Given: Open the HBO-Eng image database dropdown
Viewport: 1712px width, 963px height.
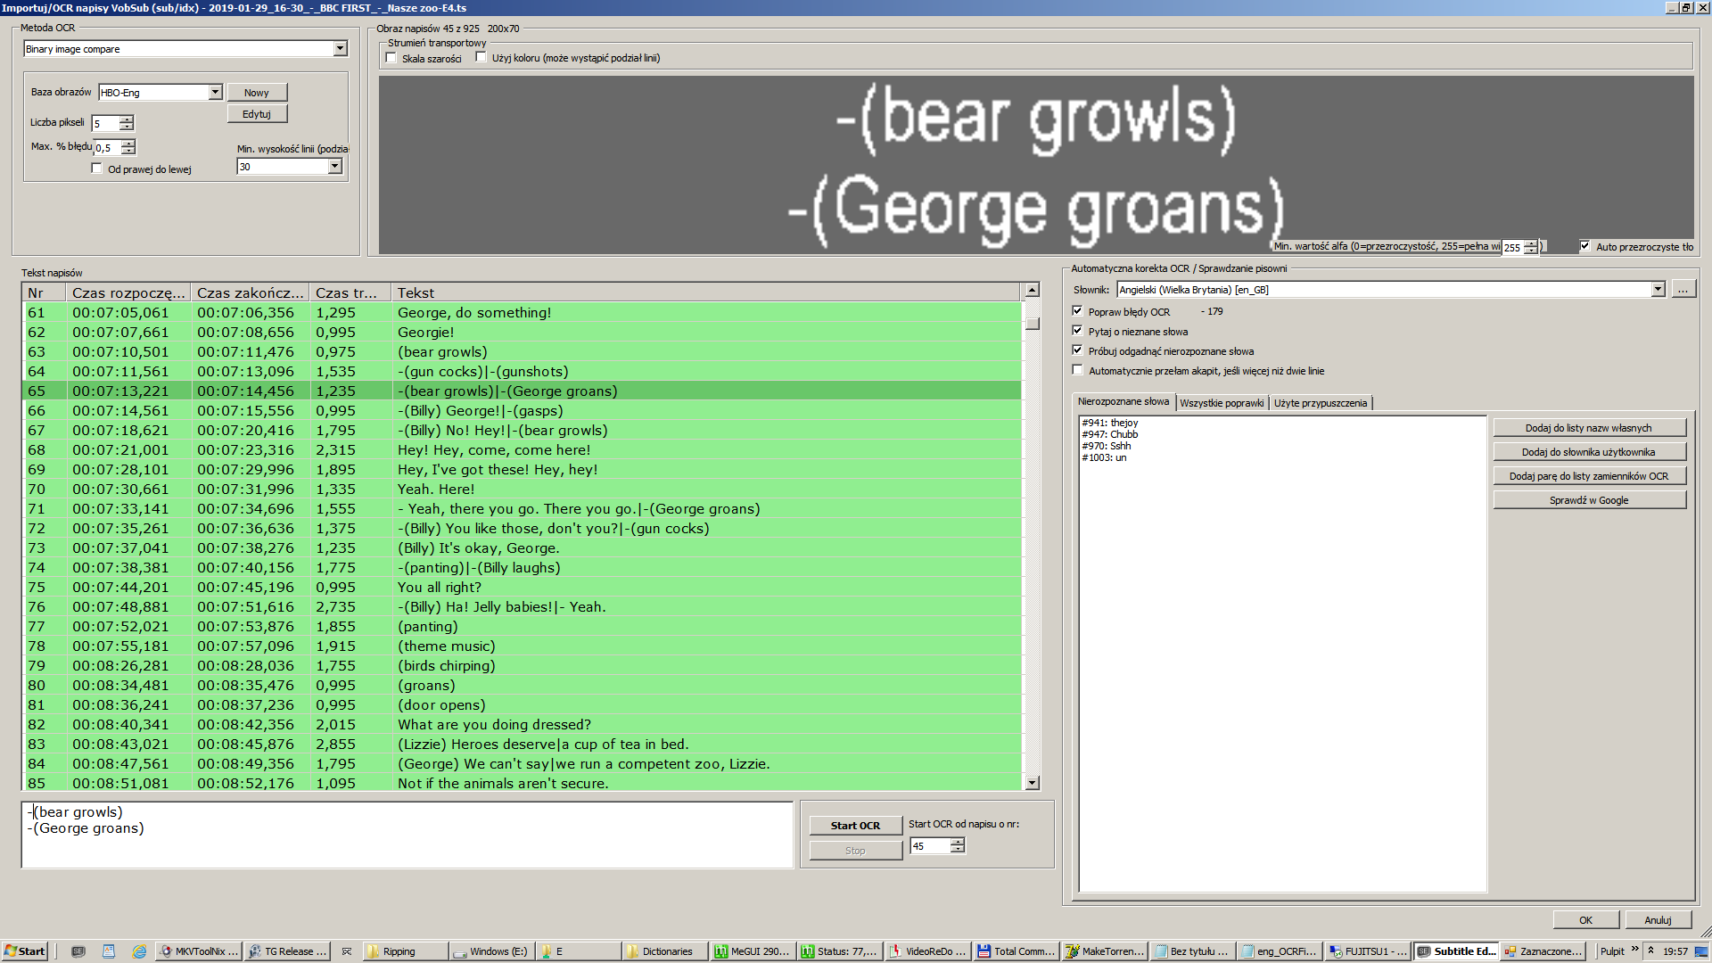Looking at the screenshot, I should point(215,93).
